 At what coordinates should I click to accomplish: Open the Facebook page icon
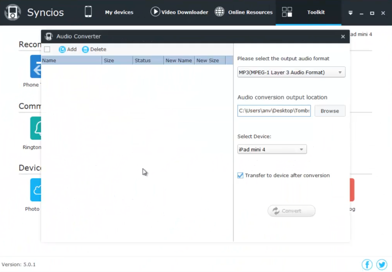[367, 265]
